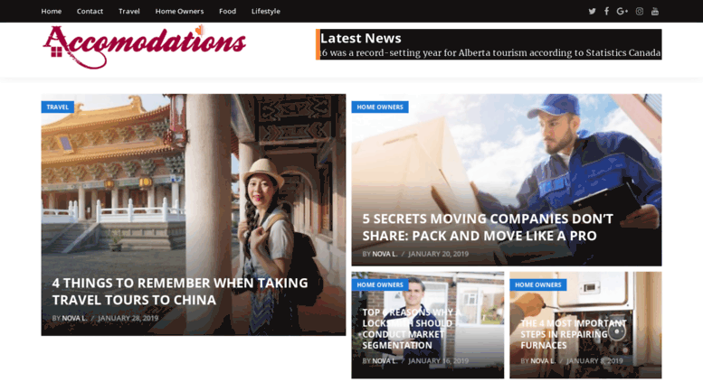Open the moving companies secrets article title
Screen dimensions: 703x382
tap(488, 228)
